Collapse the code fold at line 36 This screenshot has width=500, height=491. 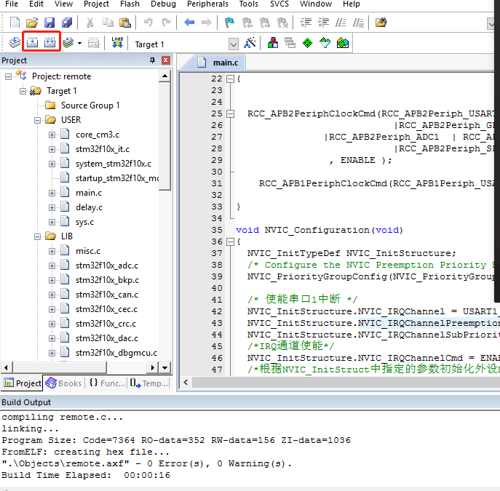230,241
